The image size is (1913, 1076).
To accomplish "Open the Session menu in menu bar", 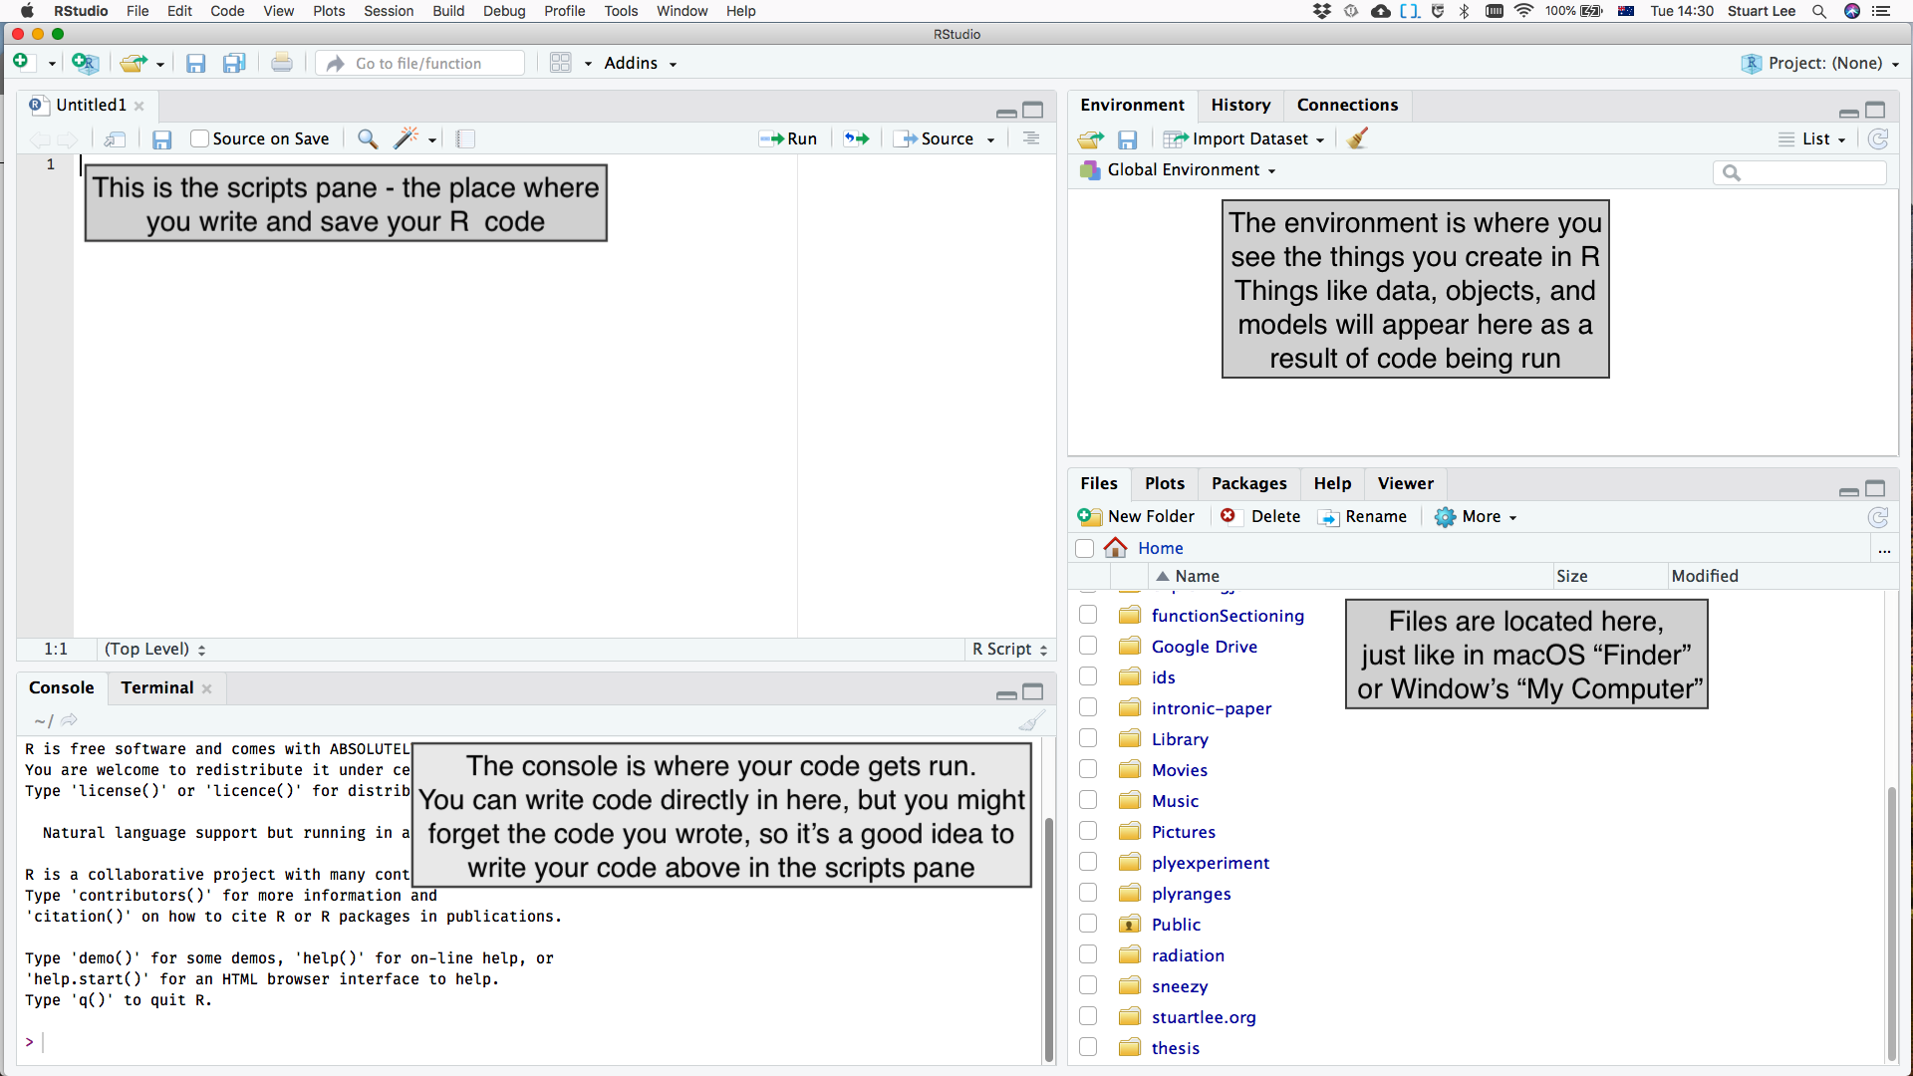I will pos(389,11).
